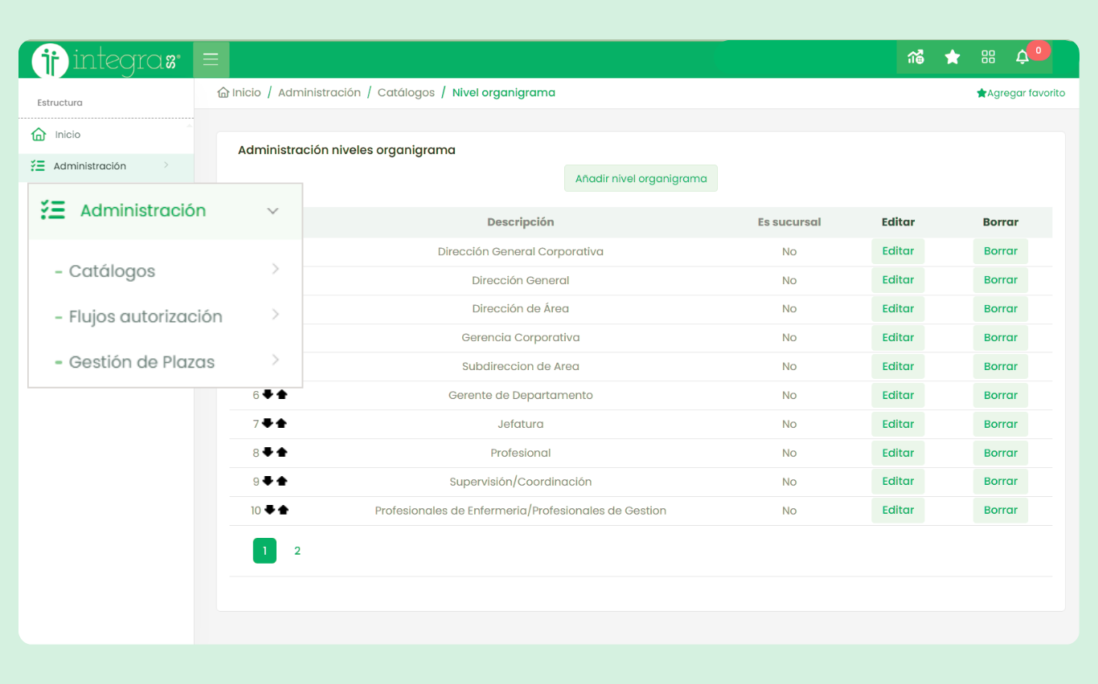Screen dimensions: 1098x684
Task: Click Jefatura description cell
Action: (x=520, y=425)
